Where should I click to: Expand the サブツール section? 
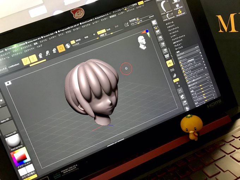[x=170, y=23]
